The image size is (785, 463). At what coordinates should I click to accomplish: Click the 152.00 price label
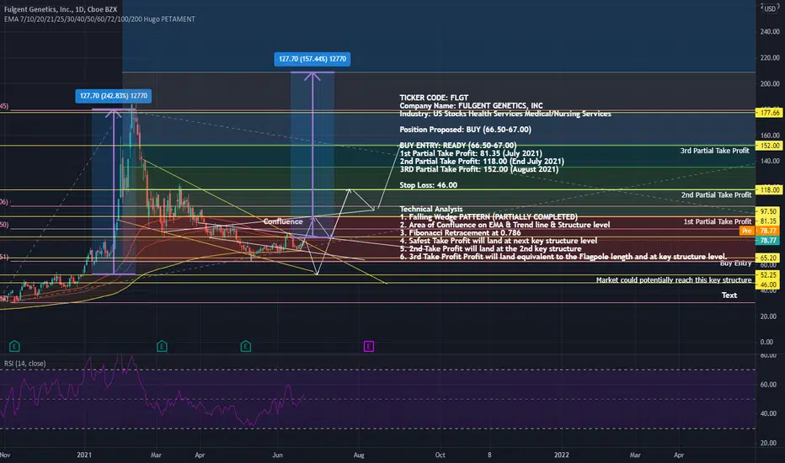770,146
